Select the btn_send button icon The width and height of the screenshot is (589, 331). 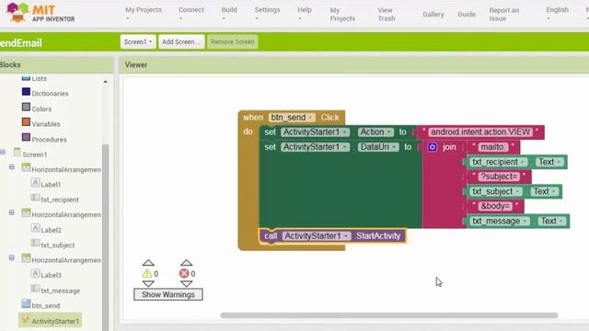pyautogui.click(x=26, y=304)
